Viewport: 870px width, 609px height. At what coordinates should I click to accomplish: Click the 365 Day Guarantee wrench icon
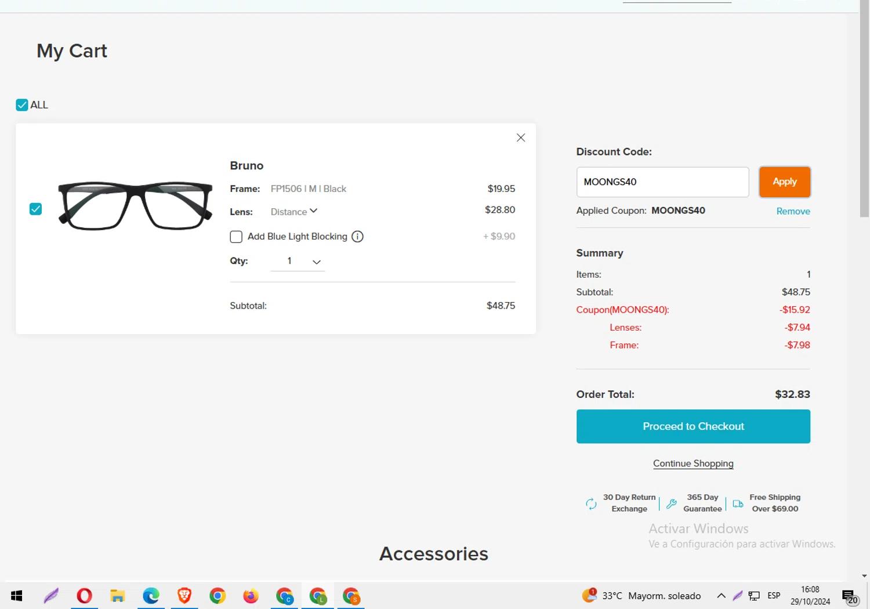[672, 503]
